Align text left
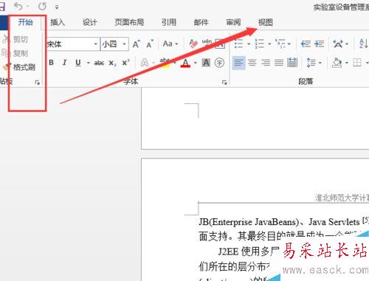The image size is (369, 281). click(238, 63)
